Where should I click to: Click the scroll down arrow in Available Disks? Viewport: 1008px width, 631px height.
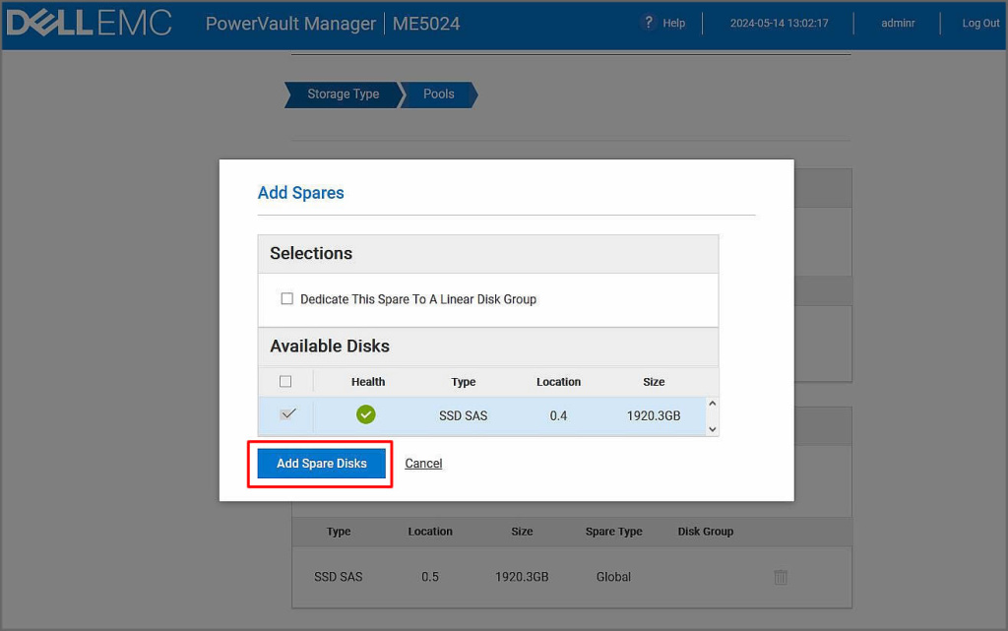(713, 429)
